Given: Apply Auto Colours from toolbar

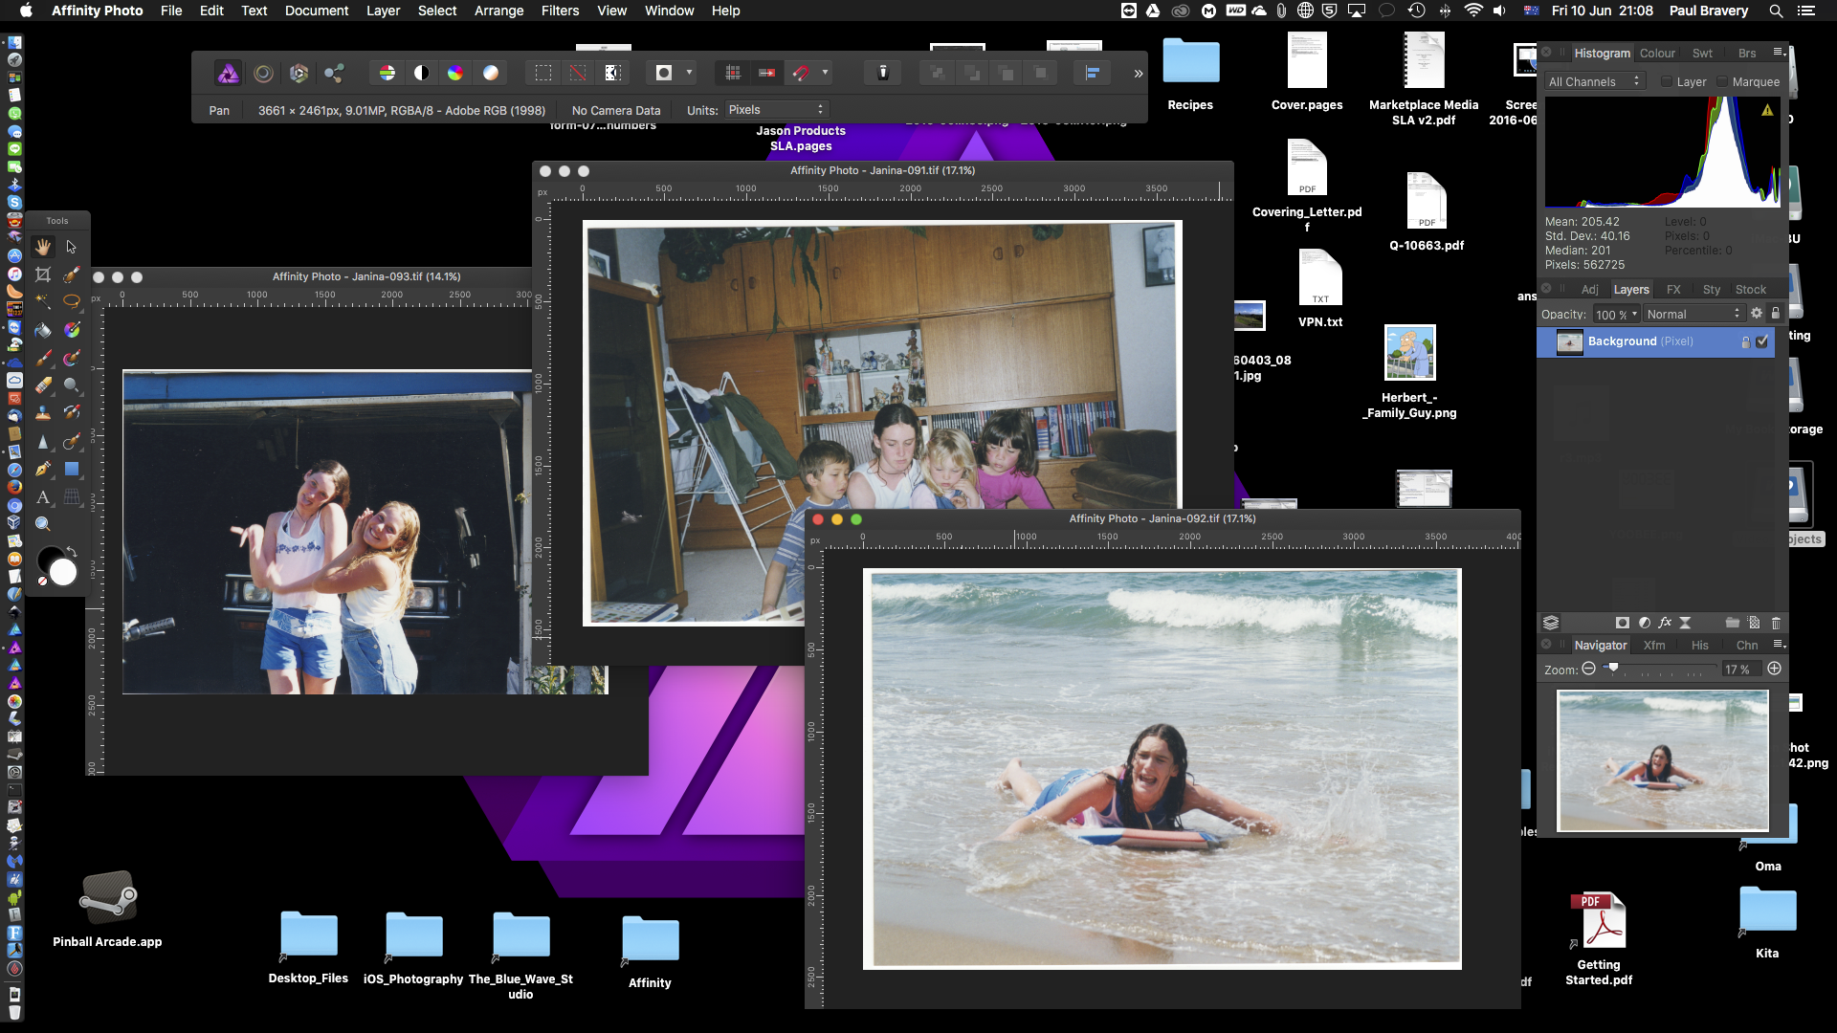Looking at the screenshot, I should click(455, 73).
